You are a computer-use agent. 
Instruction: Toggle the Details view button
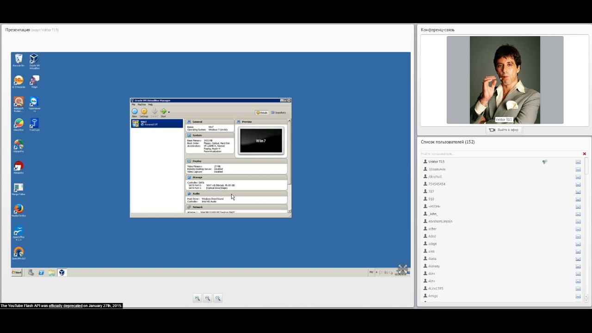[x=262, y=112]
